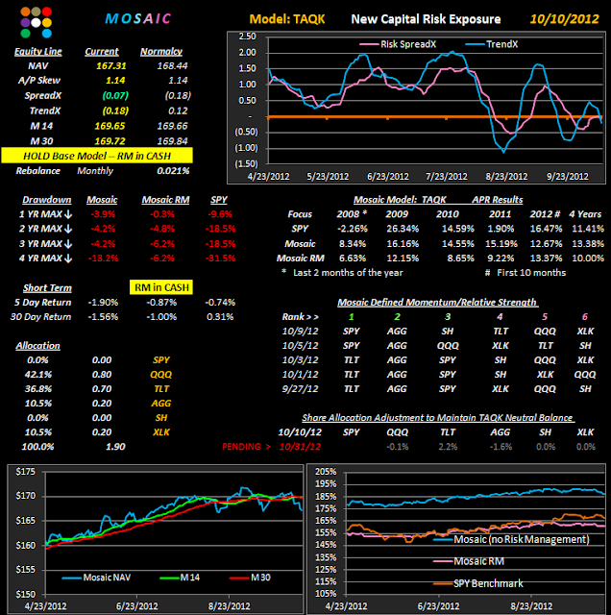
Task: Select the NAV normalcy value 168.44
Action: pos(172,66)
